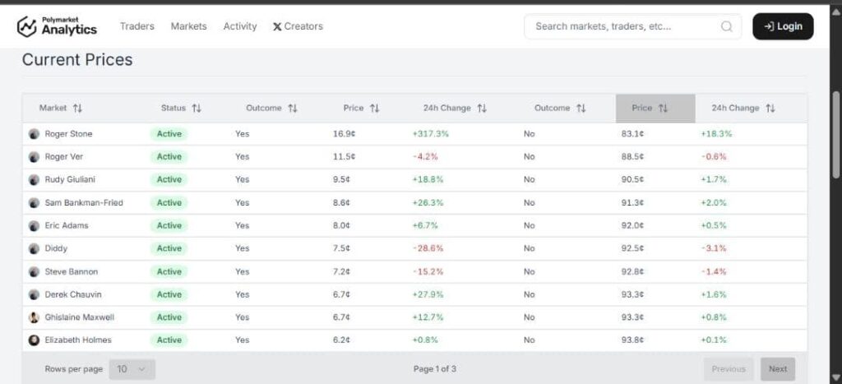Open the Elizabeth Holmes market
The width and height of the screenshot is (842, 384).
78,340
